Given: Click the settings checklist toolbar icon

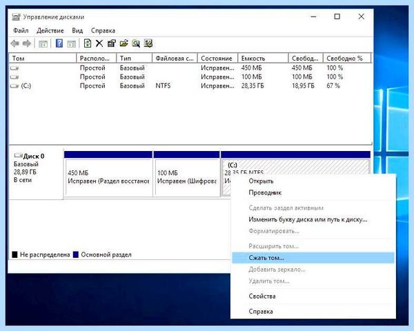Looking at the screenshot, I should [148, 43].
